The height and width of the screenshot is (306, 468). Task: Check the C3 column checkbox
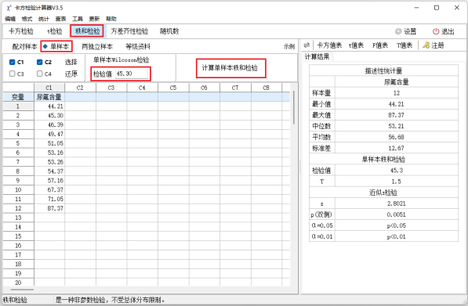12,74
